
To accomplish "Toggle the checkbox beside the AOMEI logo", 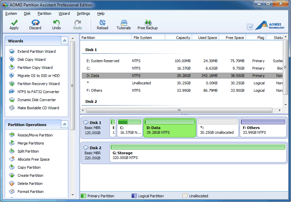I will (x=250, y=26).
